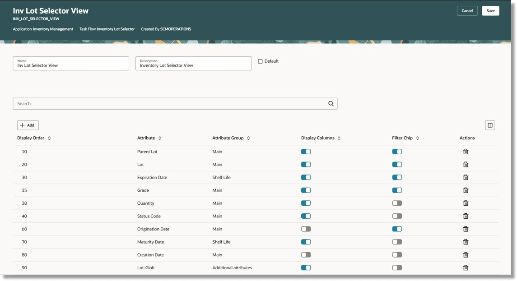Turn off Filter Chip for Parent Lot
Screen dimensions: 517x281
pyautogui.click(x=397, y=152)
